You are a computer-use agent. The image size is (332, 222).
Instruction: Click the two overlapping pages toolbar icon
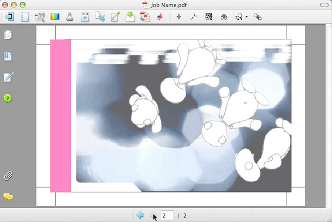(x=258, y=17)
